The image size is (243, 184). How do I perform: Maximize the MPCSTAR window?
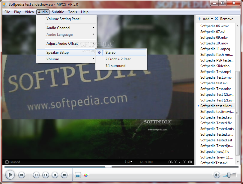(223, 3)
